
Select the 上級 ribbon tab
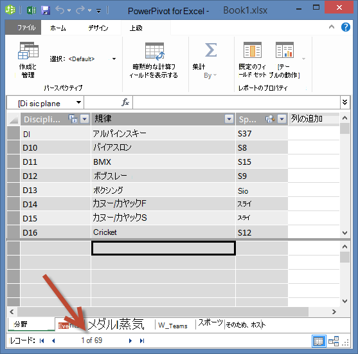click(136, 28)
